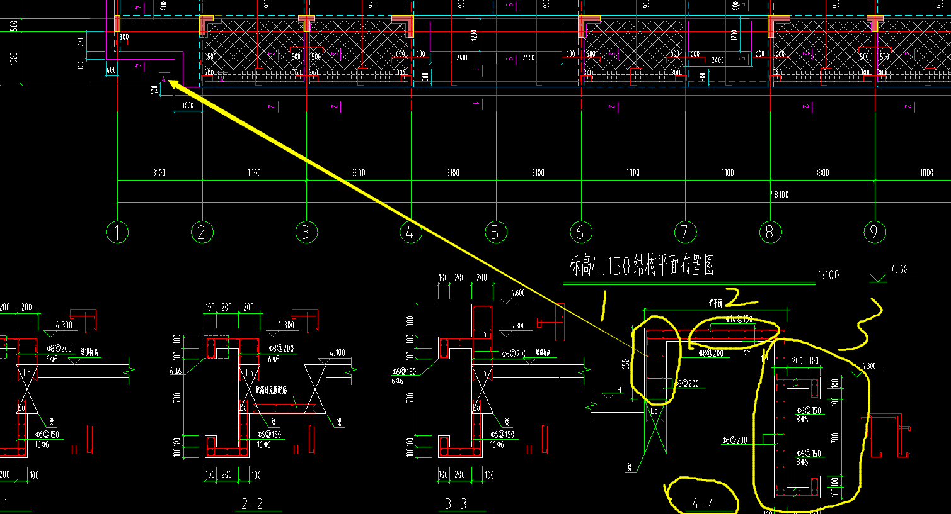Click grid axis bubble 6

[580, 232]
